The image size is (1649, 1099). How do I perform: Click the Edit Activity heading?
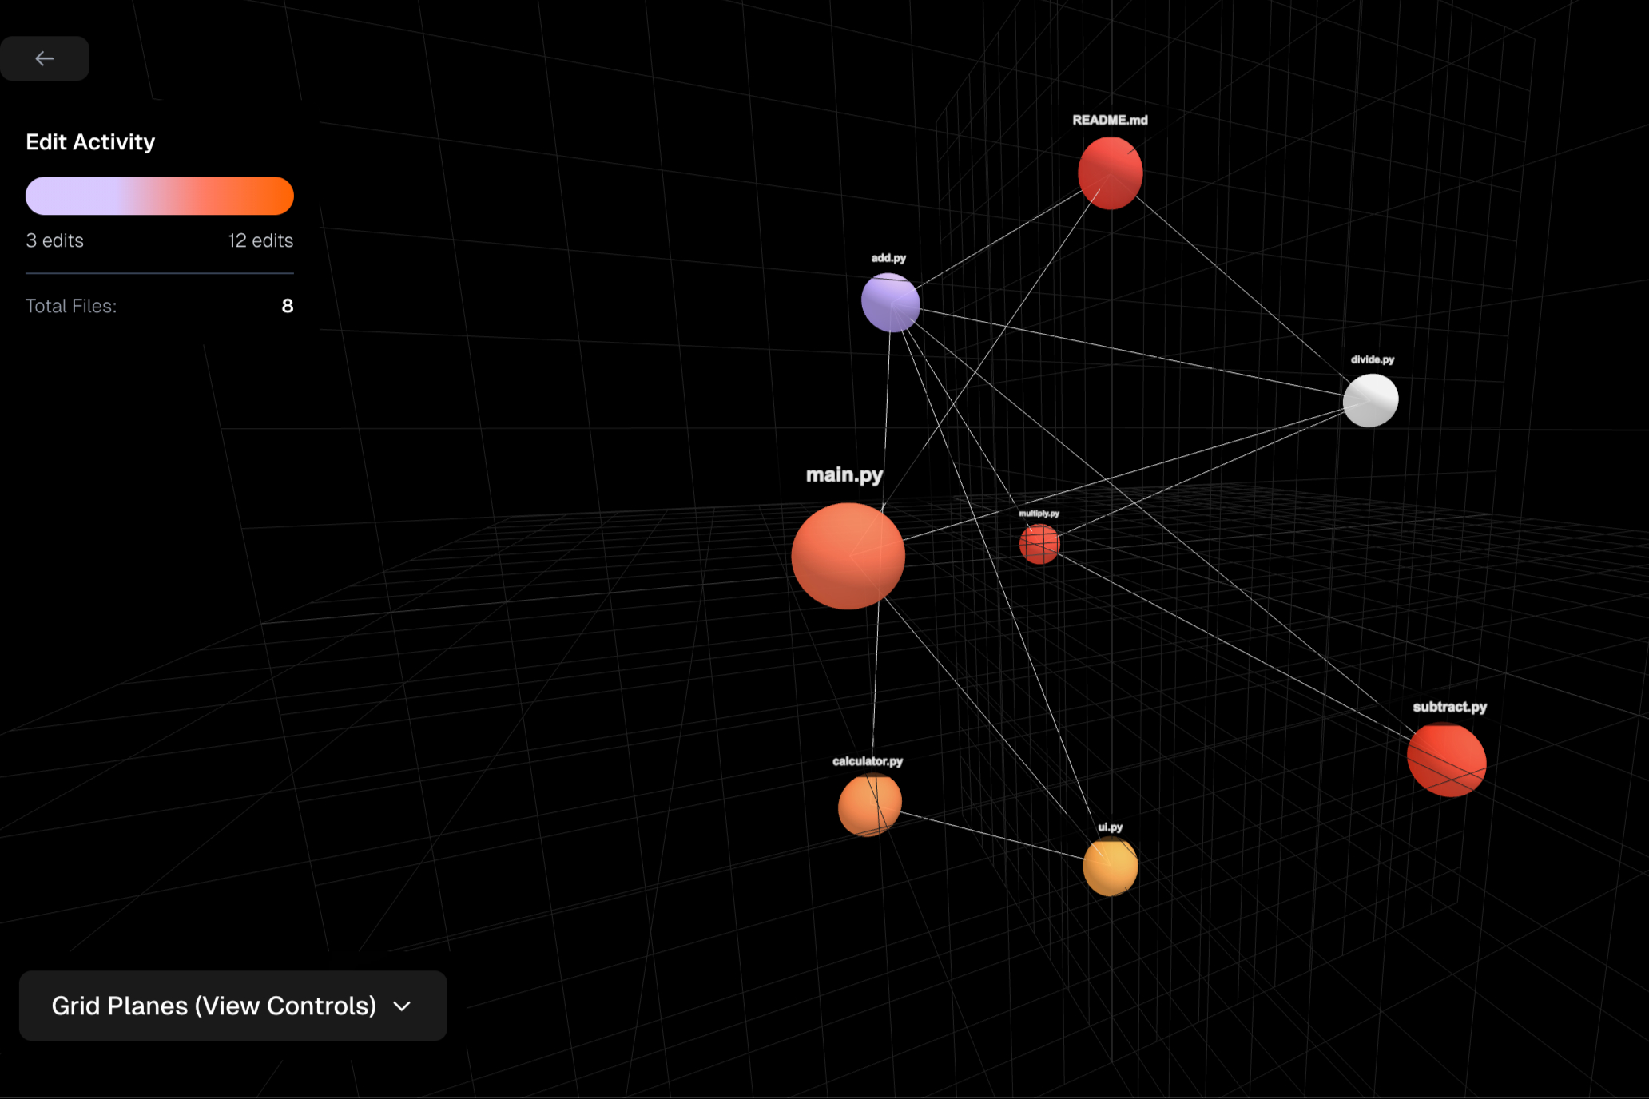[x=90, y=142]
